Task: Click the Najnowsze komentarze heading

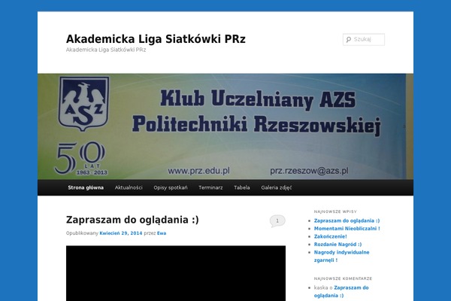Action: click(343, 278)
